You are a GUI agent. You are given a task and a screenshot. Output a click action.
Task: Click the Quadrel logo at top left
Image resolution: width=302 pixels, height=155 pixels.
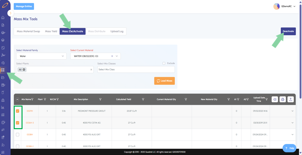pyautogui.click(x=5, y=6)
